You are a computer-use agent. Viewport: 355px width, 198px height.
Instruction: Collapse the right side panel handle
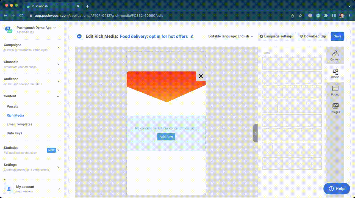click(255, 133)
